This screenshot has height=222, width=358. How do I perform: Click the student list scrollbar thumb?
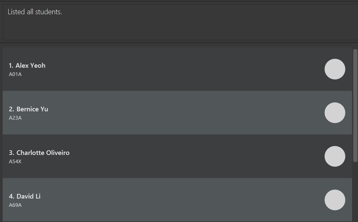tap(355, 105)
